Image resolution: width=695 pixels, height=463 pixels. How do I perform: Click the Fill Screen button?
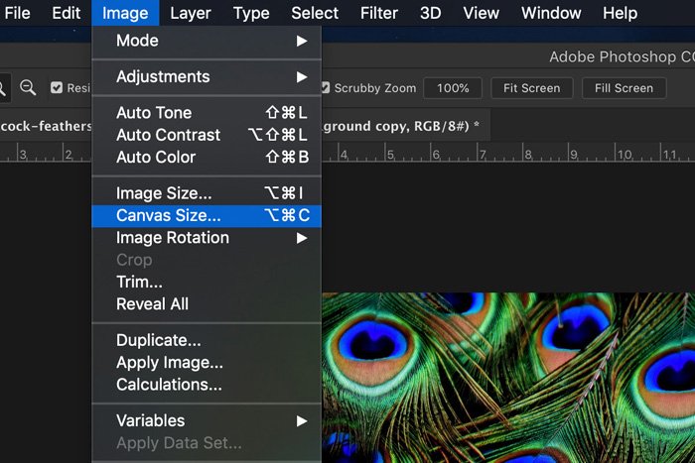tap(624, 88)
